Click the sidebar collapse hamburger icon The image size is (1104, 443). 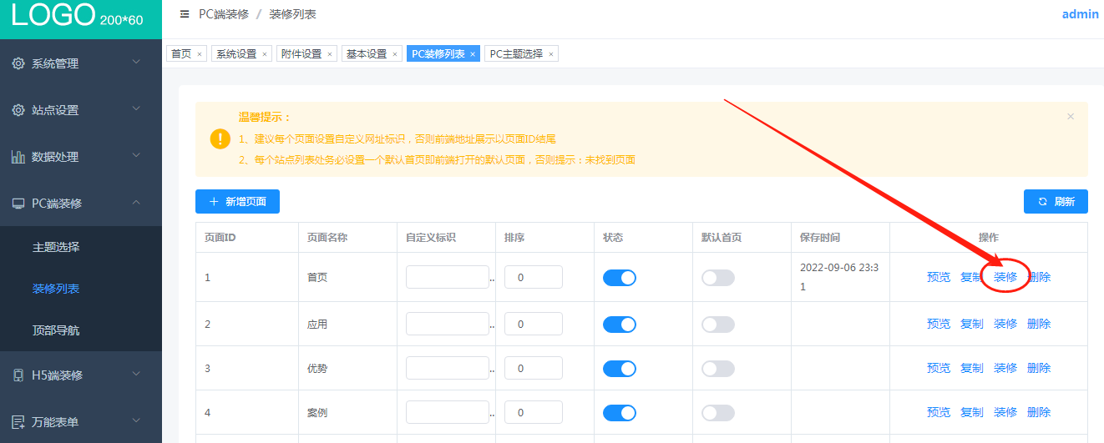coord(185,14)
